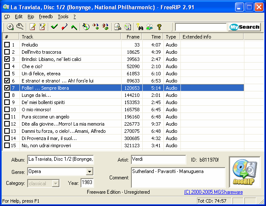Select track 12 Dite alla giovine row
The image size is (266, 206).
click(123, 124)
